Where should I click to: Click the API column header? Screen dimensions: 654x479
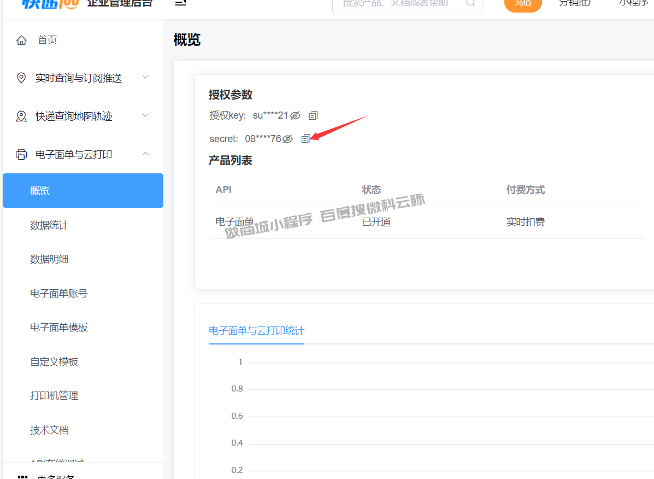pos(223,190)
